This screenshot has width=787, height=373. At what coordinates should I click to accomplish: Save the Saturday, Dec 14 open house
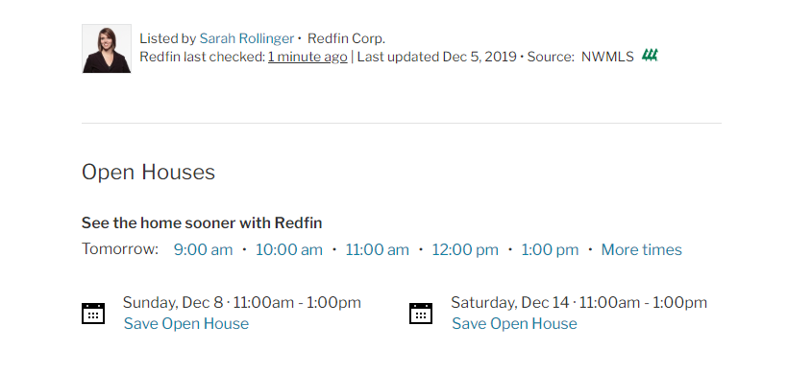pyautogui.click(x=514, y=323)
